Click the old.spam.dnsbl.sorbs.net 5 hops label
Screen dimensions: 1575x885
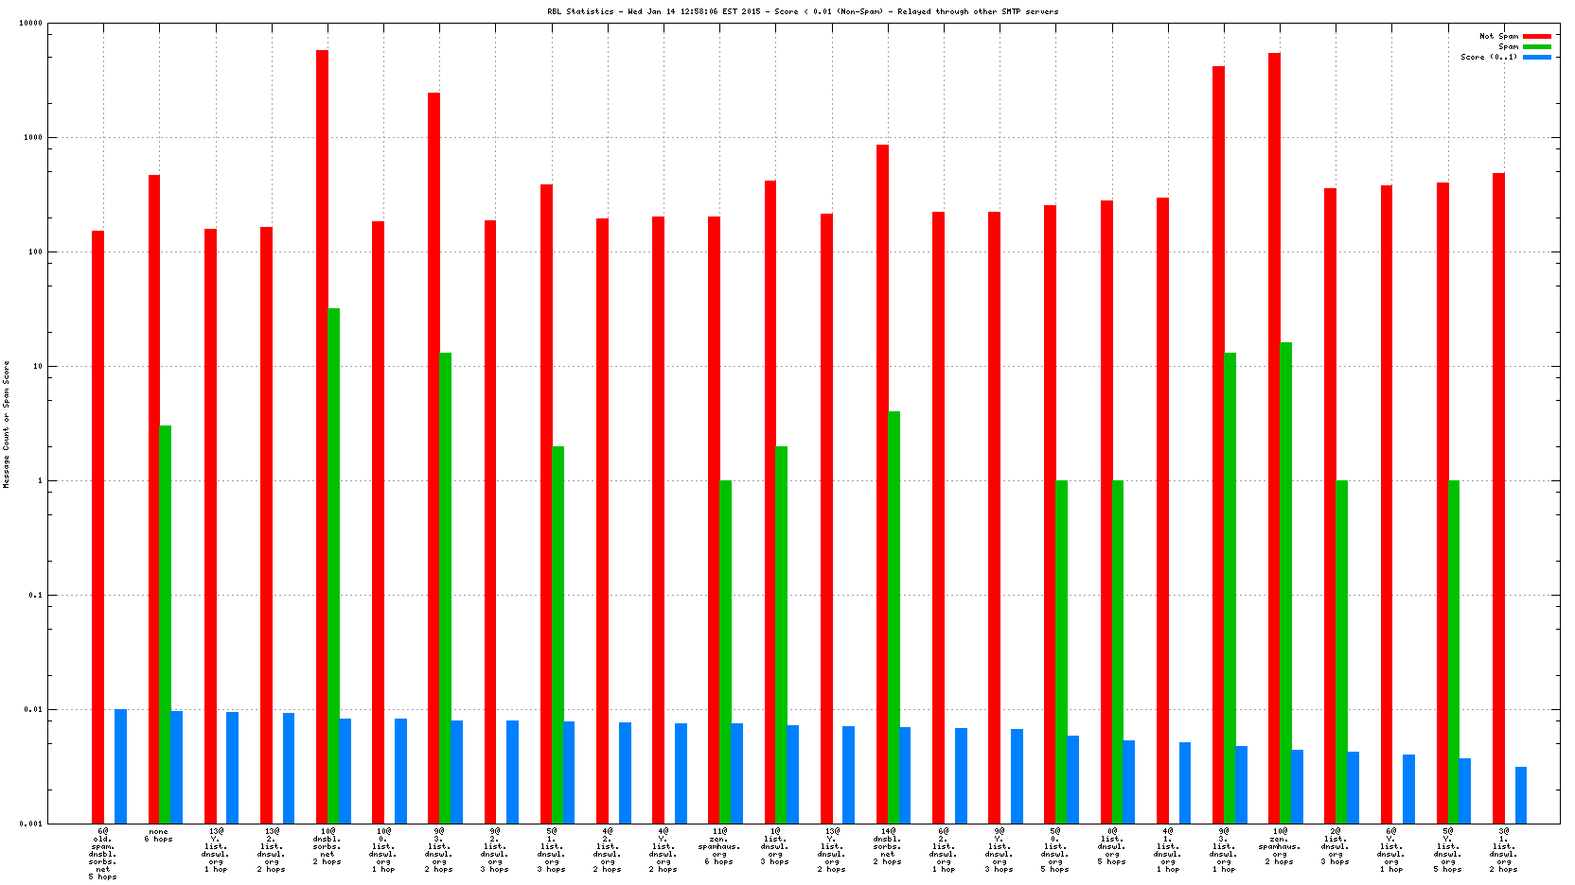pos(102,854)
